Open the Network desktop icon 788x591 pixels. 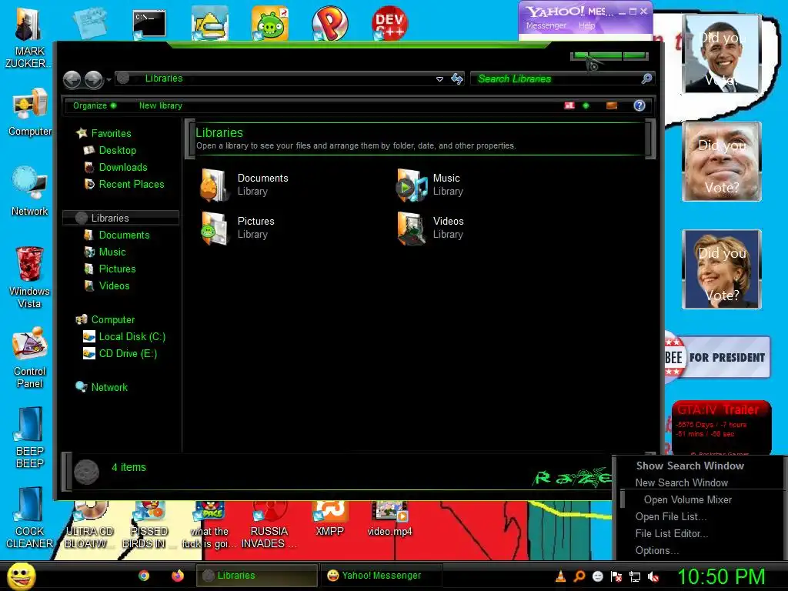pyautogui.click(x=29, y=192)
